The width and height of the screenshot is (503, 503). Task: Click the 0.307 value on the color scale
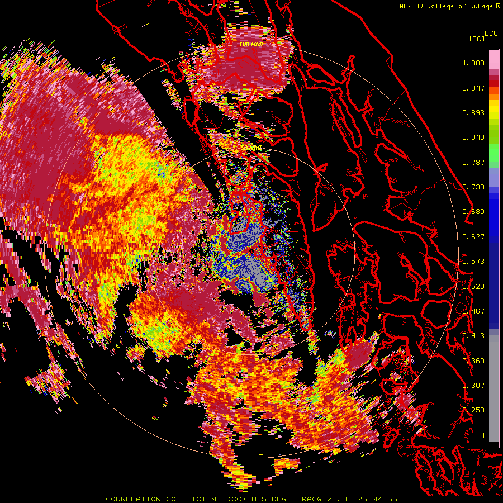tap(473, 385)
